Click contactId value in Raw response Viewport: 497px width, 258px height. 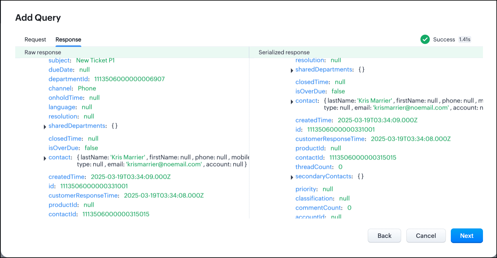(x=116, y=214)
